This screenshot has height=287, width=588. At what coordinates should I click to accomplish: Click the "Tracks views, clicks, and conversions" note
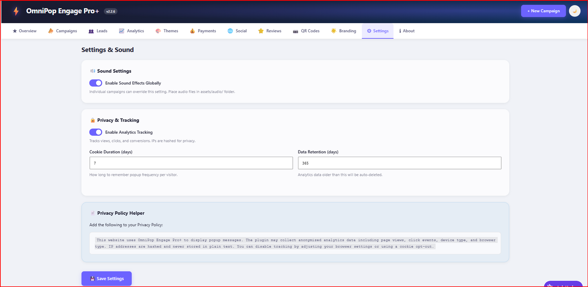142,141
